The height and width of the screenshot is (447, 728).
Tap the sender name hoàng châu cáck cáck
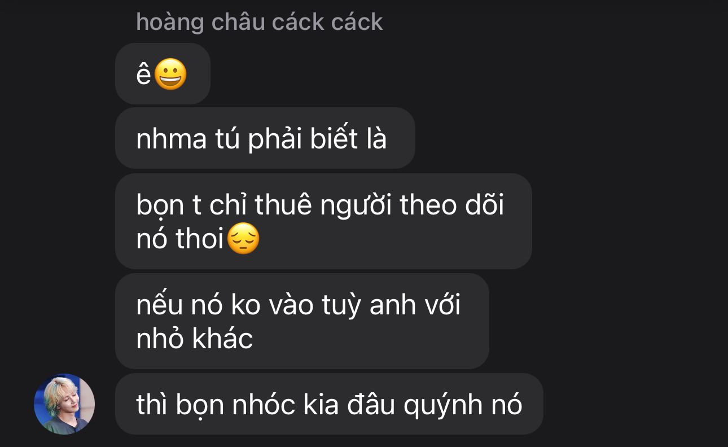260,22
